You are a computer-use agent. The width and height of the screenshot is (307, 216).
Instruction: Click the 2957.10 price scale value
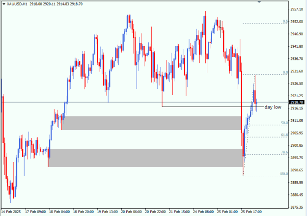point(297,9)
